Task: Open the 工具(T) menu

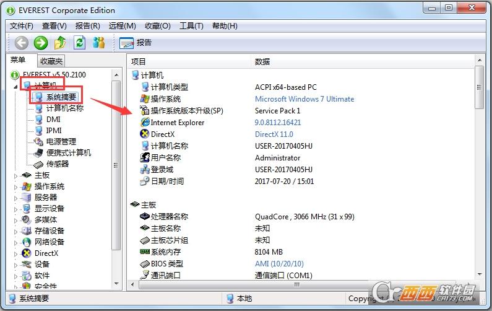Action: pos(191,26)
